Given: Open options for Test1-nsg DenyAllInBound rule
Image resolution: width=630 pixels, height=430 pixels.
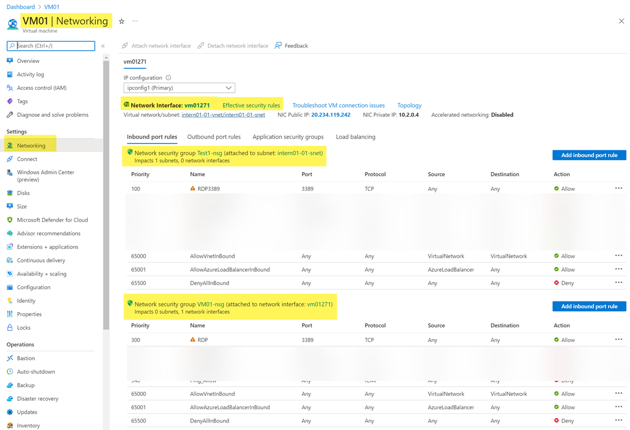Looking at the screenshot, I should click(x=618, y=282).
